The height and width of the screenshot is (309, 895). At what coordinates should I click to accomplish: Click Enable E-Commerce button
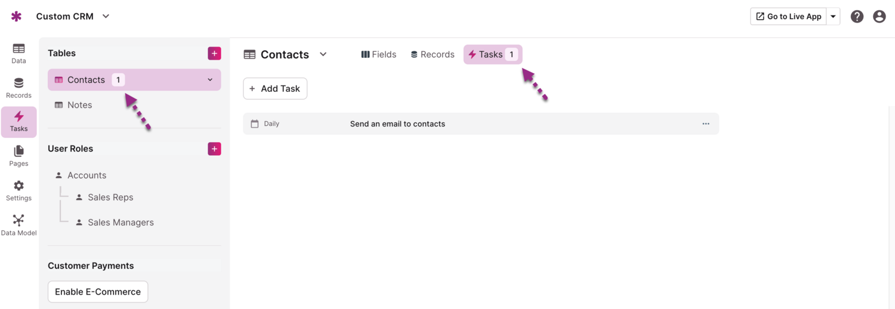[x=98, y=292]
